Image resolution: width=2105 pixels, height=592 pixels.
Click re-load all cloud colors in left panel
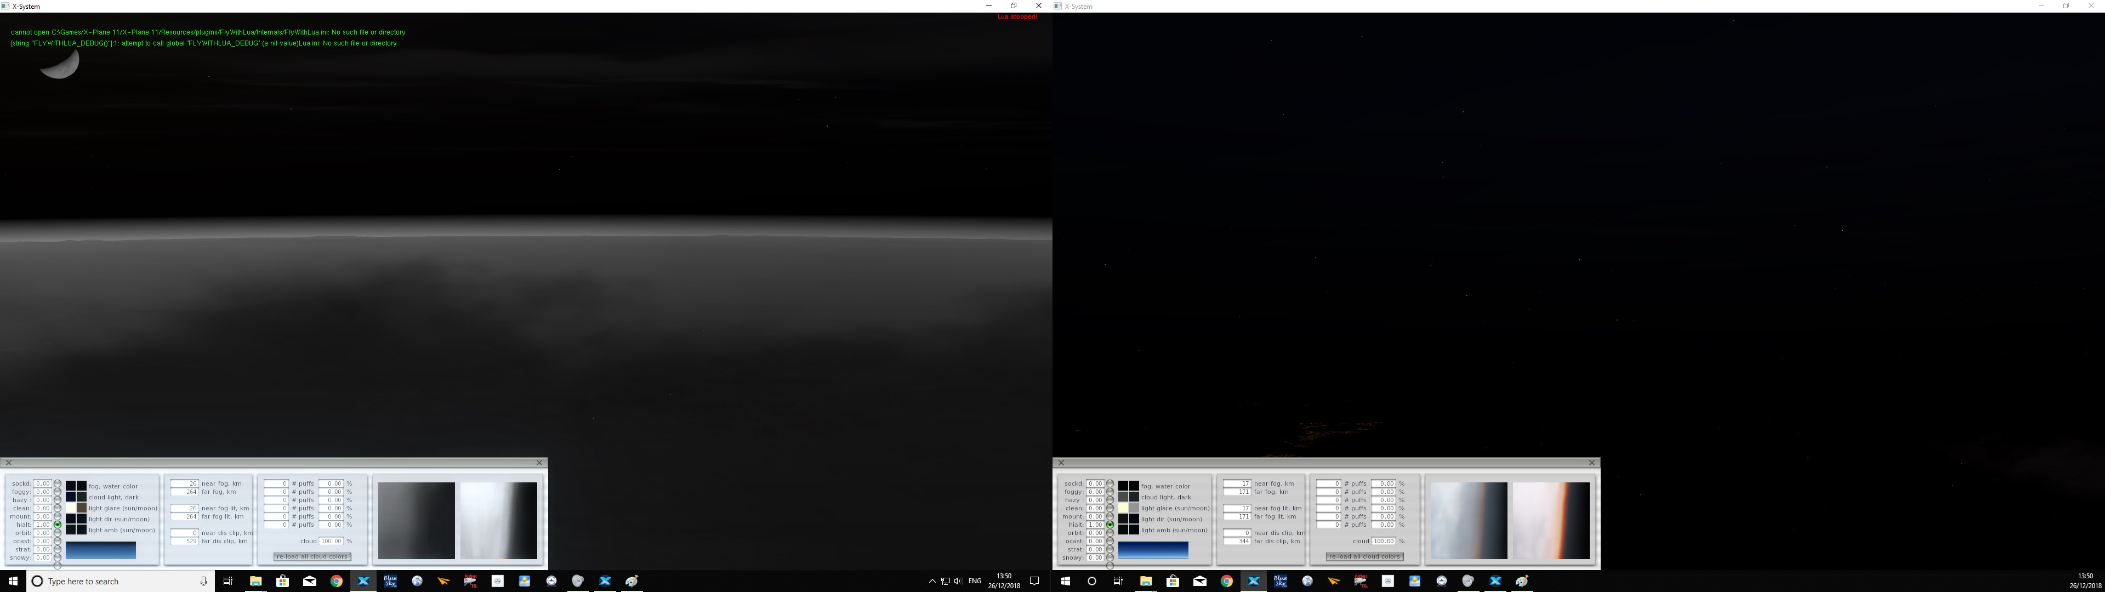pos(312,556)
